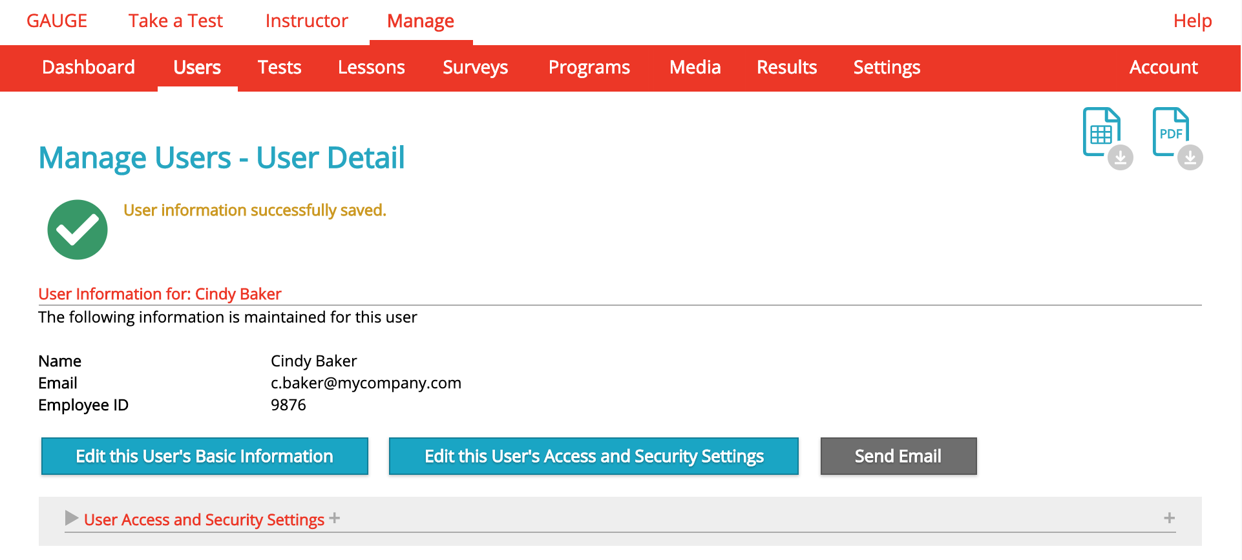Open the Help link
Viewport: 1242px width, 560px height.
point(1192,21)
